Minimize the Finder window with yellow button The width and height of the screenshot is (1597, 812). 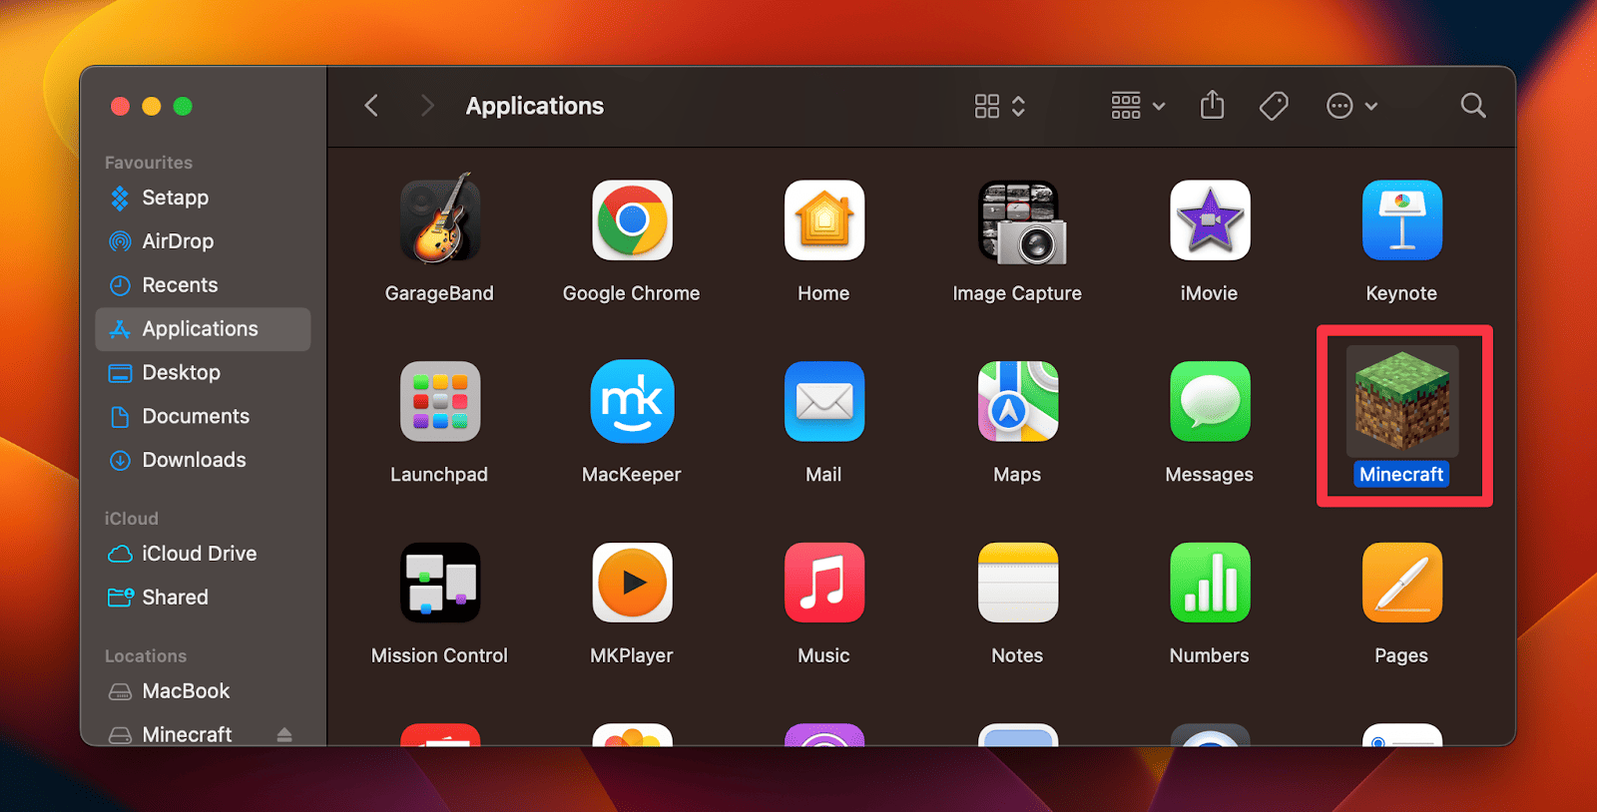tap(152, 106)
